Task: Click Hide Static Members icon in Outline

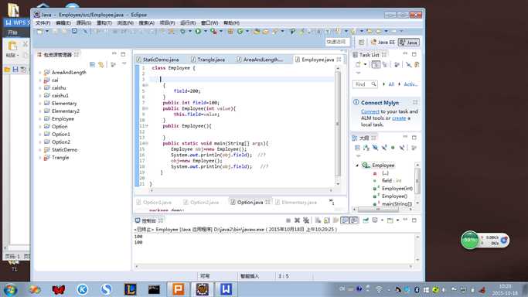Action: (384, 148)
